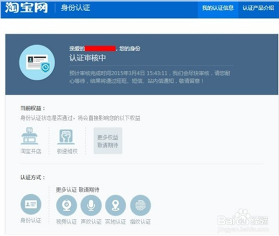Image resolution: width=279 pixels, height=236 pixels.
Task: Select the 极速维权 fist icon
Action: tap(66, 137)
